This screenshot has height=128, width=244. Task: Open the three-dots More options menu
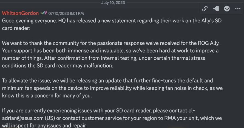(x=238, y=9)
